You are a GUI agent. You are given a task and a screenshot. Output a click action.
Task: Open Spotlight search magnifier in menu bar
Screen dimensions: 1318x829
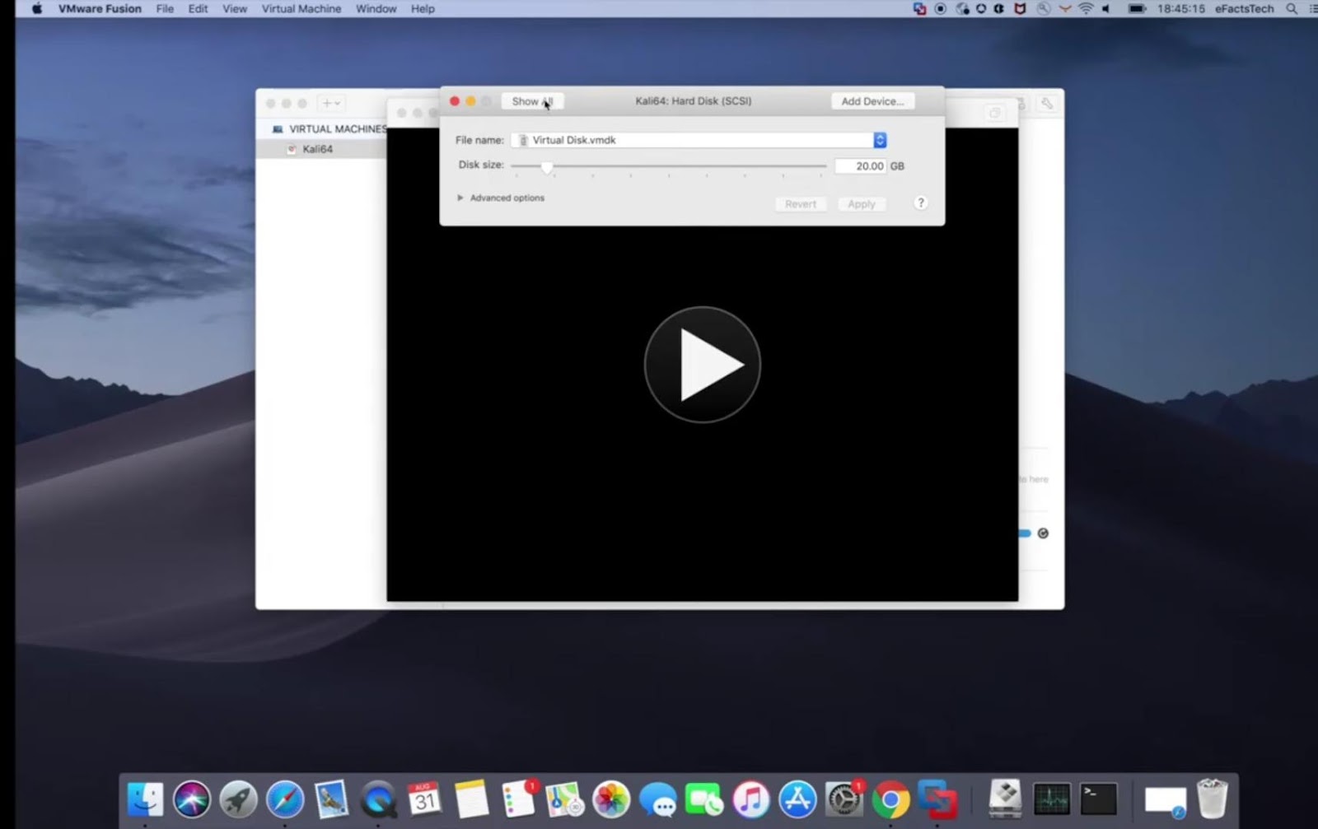1292,9
